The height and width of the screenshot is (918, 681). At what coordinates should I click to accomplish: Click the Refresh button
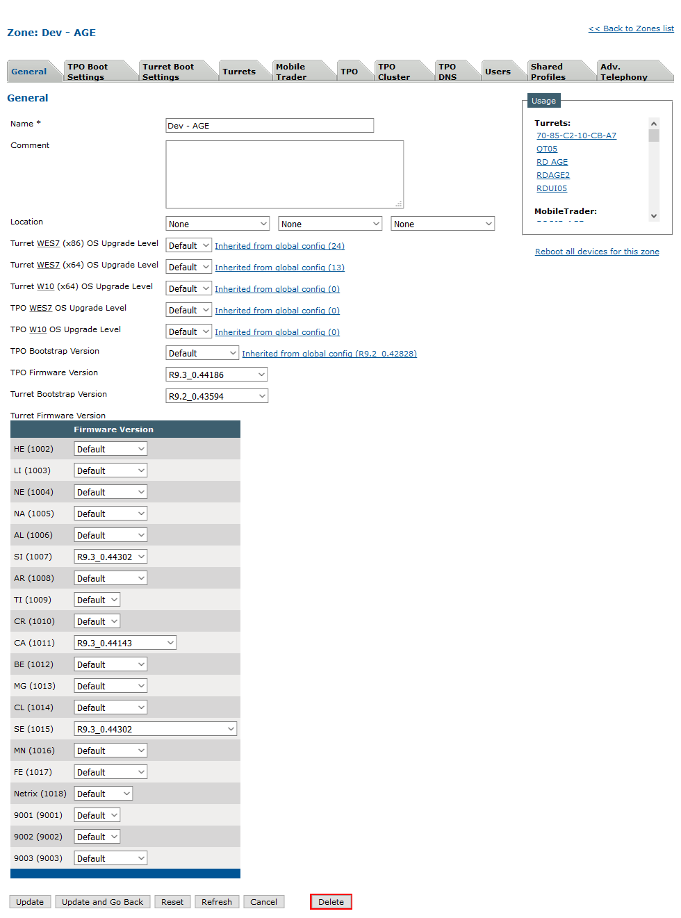tap(217, 902)
